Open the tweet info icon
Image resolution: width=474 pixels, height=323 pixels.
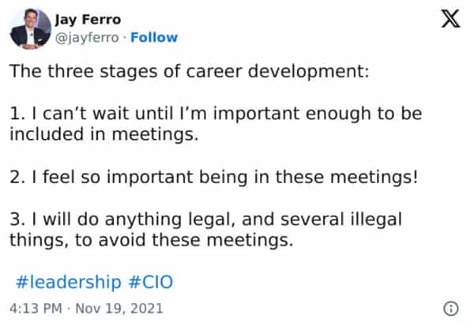(452, 307)
